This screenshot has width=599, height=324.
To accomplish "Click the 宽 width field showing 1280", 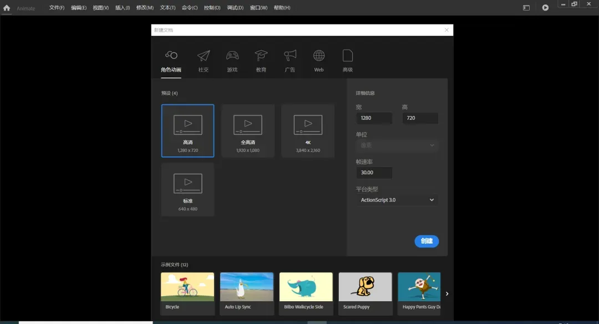I will pos(374,118).
